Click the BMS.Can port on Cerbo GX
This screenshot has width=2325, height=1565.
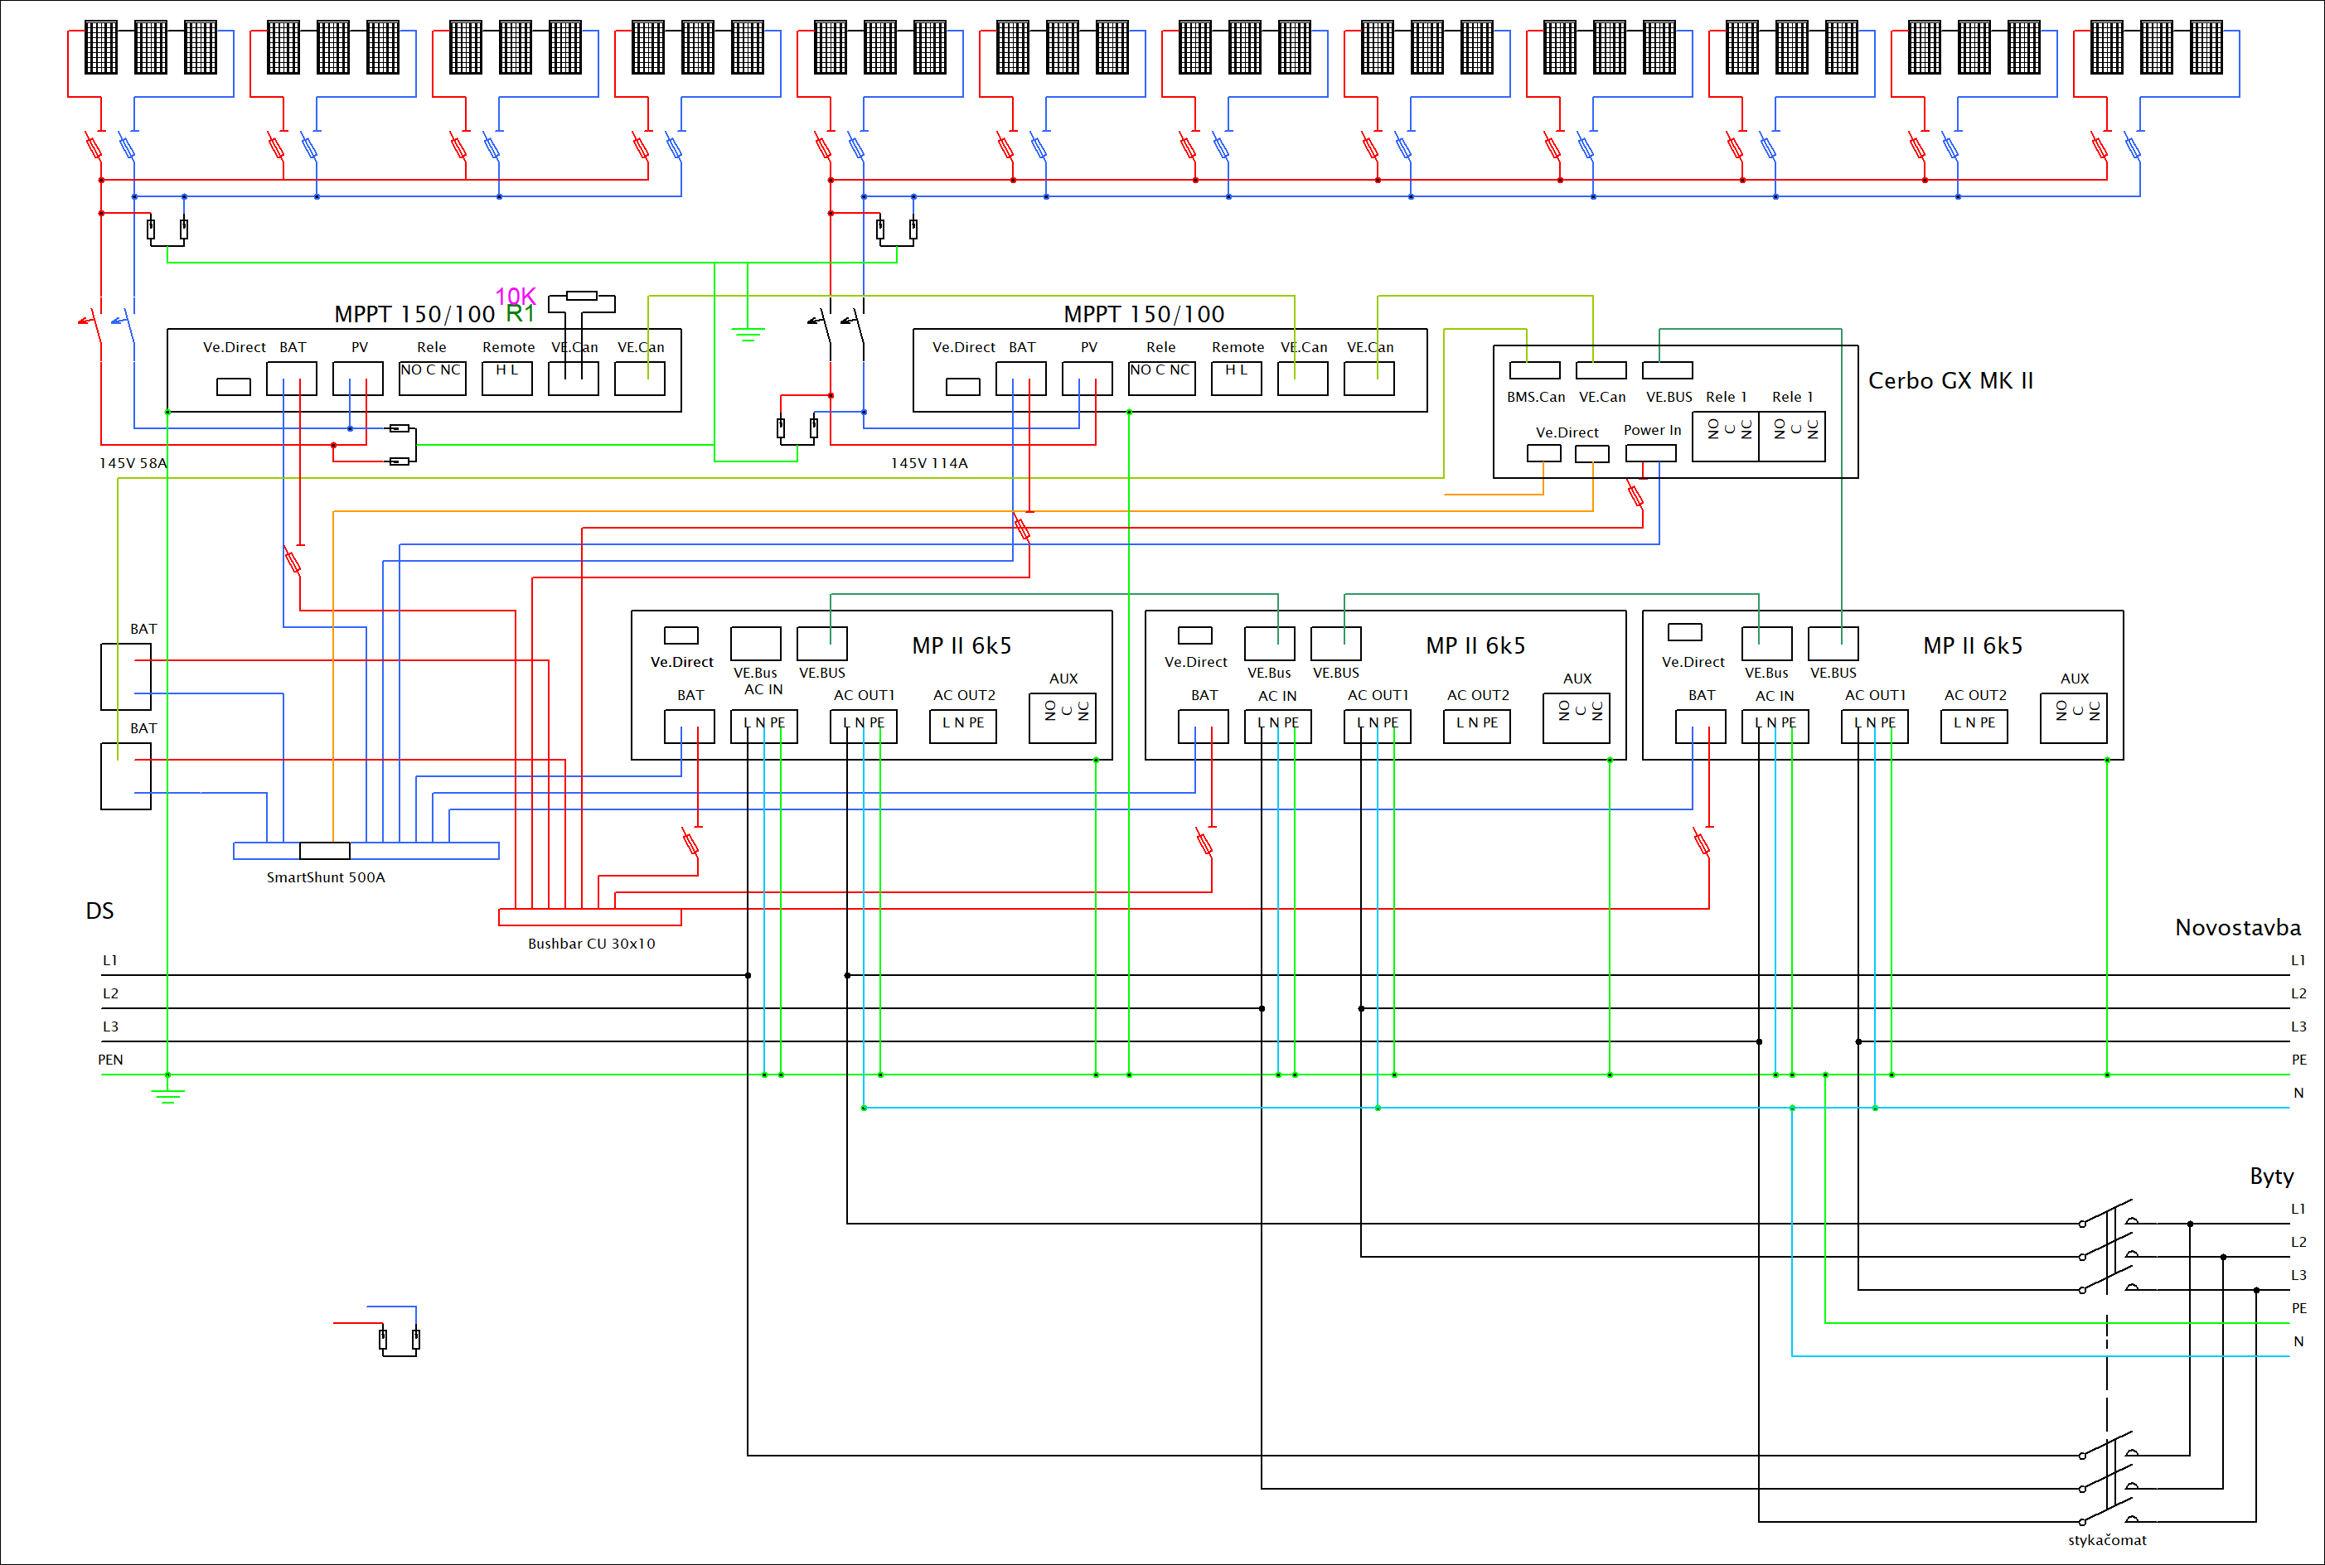click(x=1534, y=370)
